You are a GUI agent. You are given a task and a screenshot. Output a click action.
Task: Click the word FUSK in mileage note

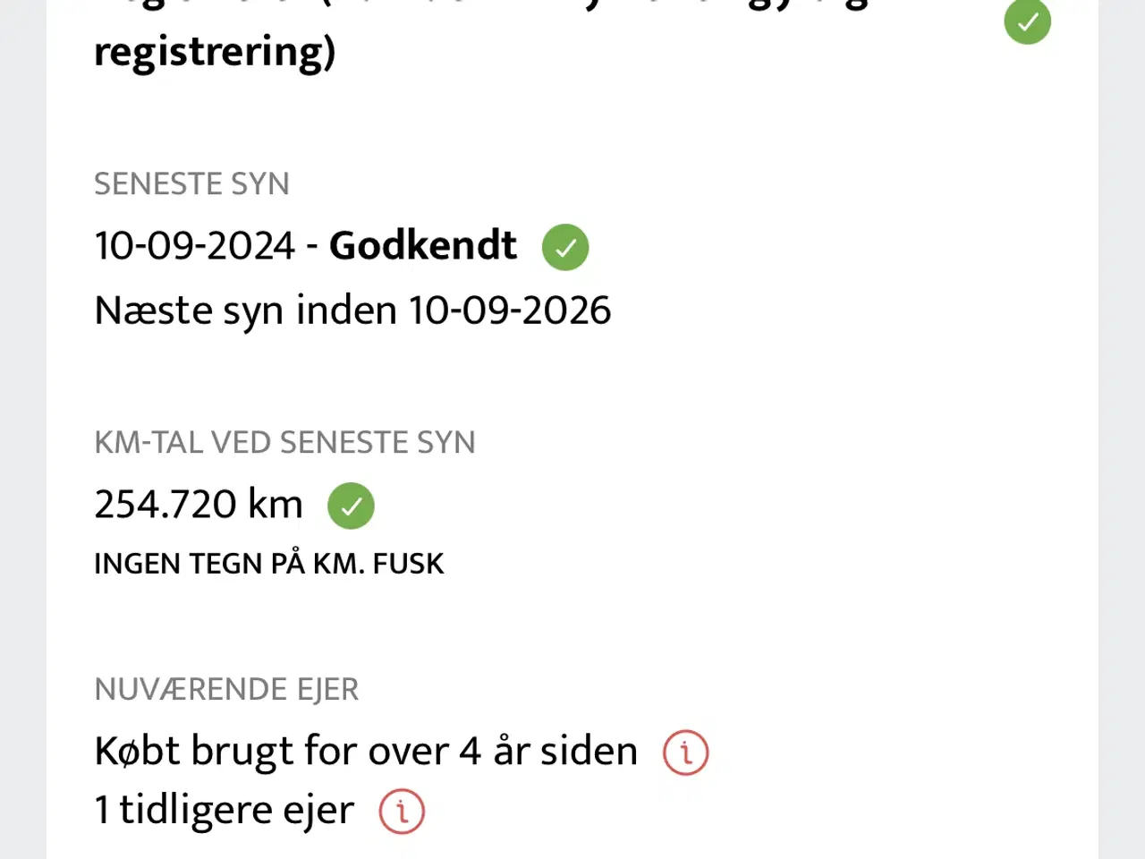tap(408, 563)
